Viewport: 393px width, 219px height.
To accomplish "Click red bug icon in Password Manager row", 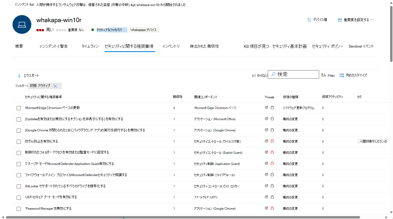I will 272,208.
